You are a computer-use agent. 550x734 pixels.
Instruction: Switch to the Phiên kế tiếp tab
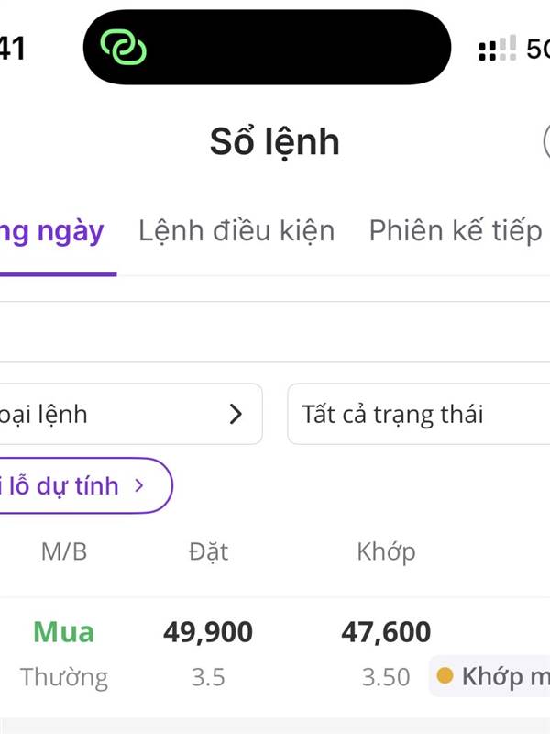click(x=456, y=230)
